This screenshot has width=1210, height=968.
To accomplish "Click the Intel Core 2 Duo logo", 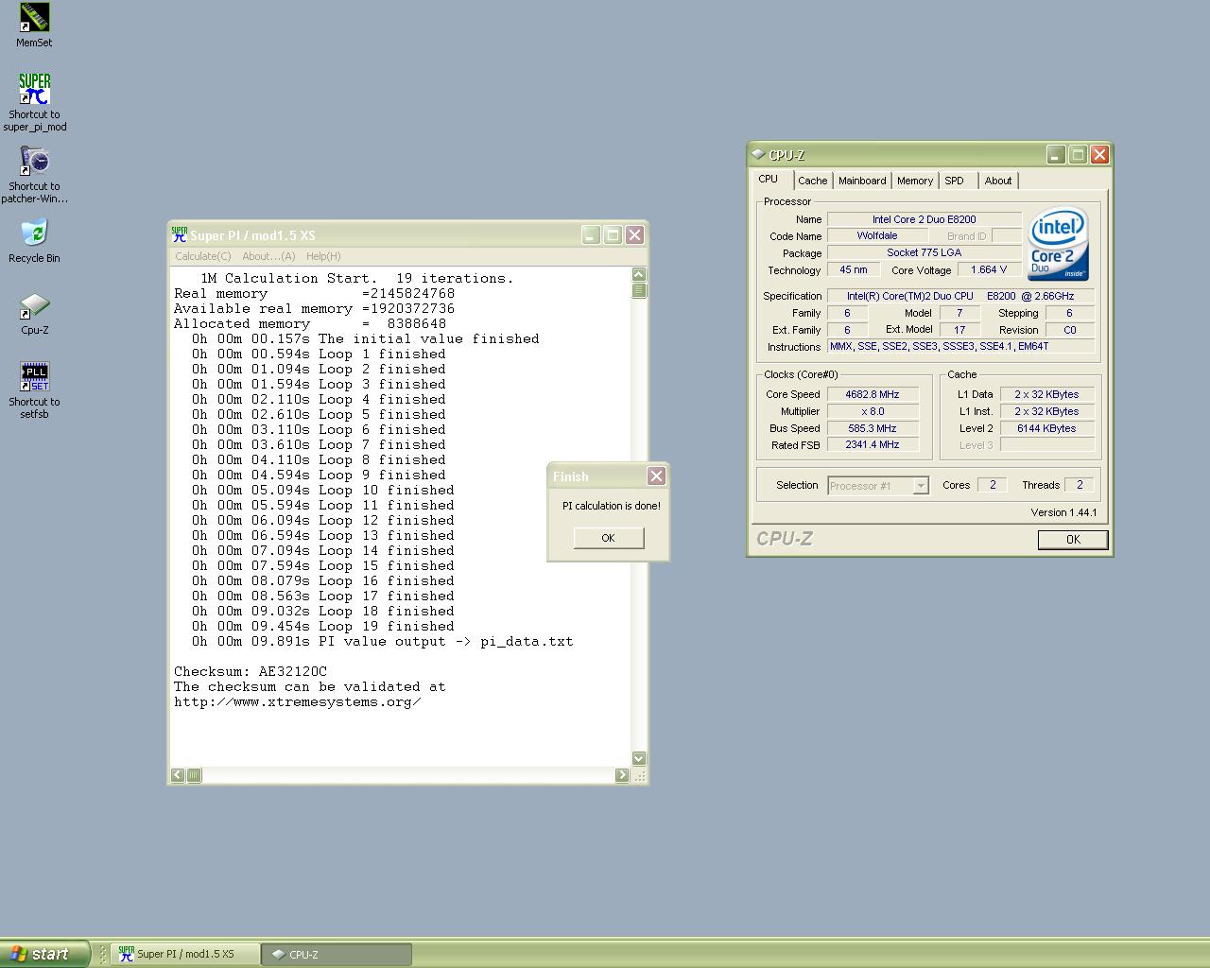I will pyautogui.click(x=1058, y=244).
